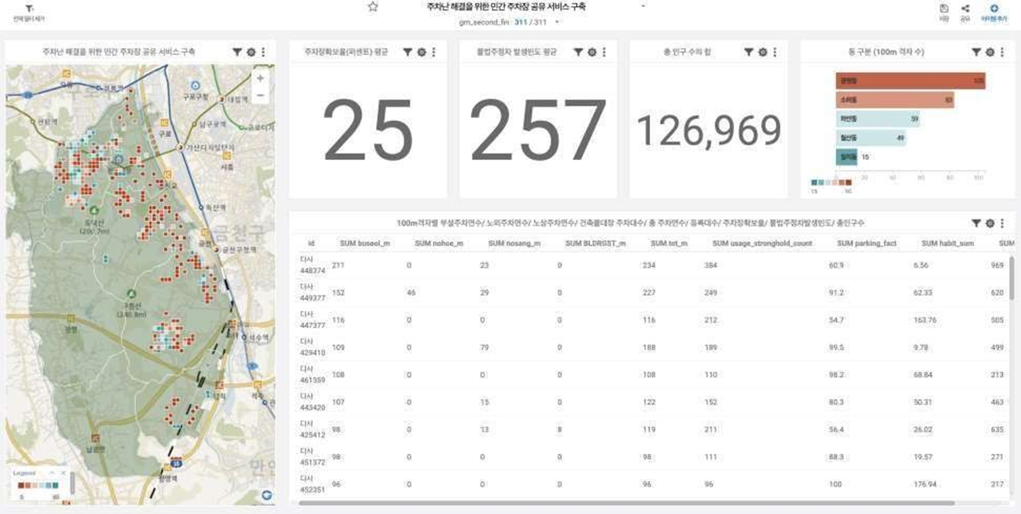
Task: Click the share icon in top-right toolbar
Action: pos(965,9)
